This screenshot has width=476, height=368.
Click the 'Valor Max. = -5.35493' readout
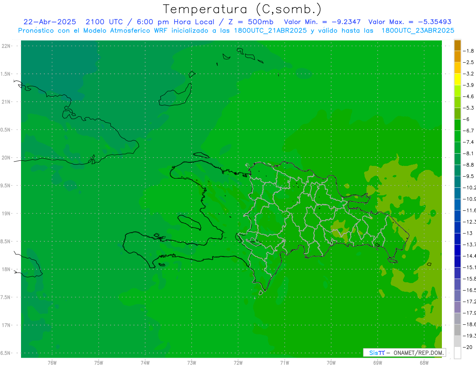point(410,22)
